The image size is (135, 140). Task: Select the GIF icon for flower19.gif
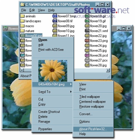coord(87,21)
